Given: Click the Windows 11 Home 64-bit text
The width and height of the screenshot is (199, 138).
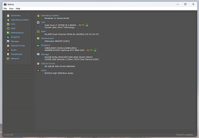Looking at the screenshot, I should click(57, 18).
